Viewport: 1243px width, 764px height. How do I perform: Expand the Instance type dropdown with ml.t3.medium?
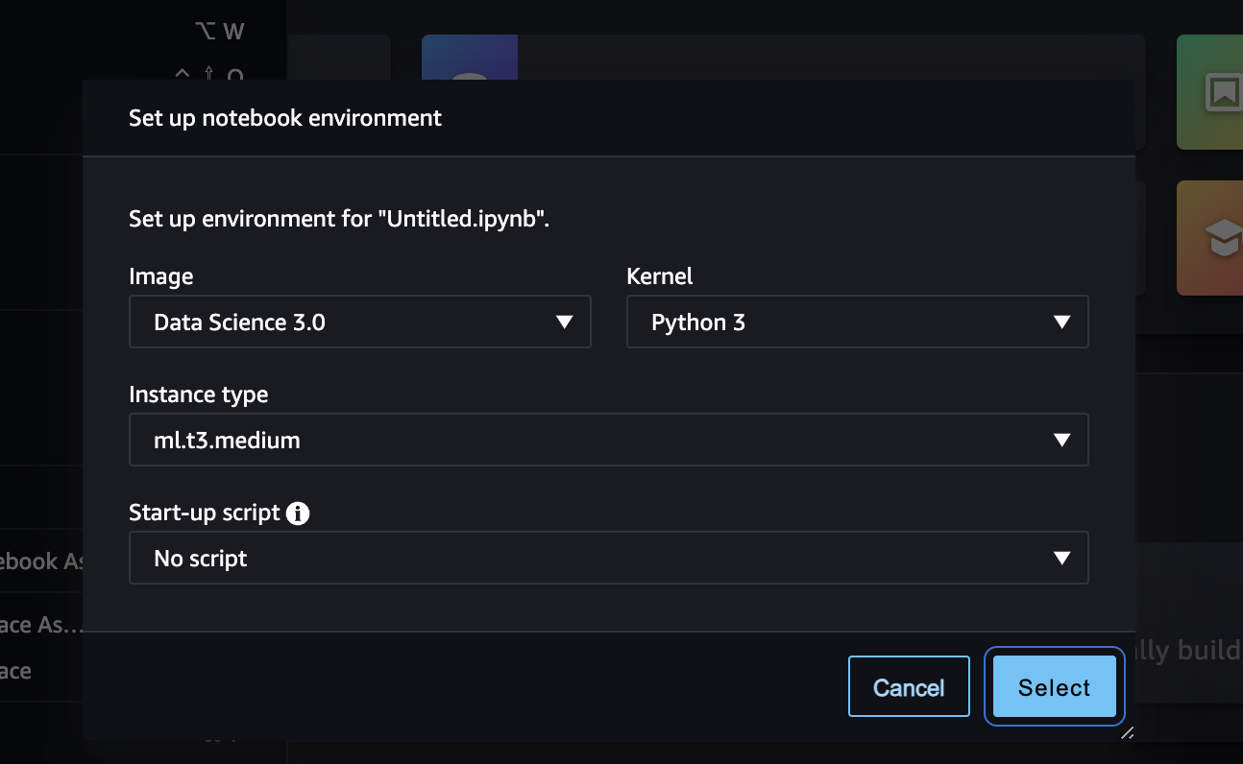tap(608, 441)
